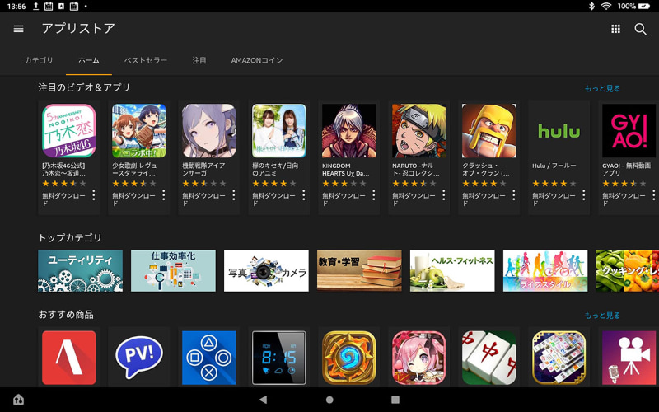Open the NARUTO 忍コレクション app icon
659x412 pixels.
[419, 131]
